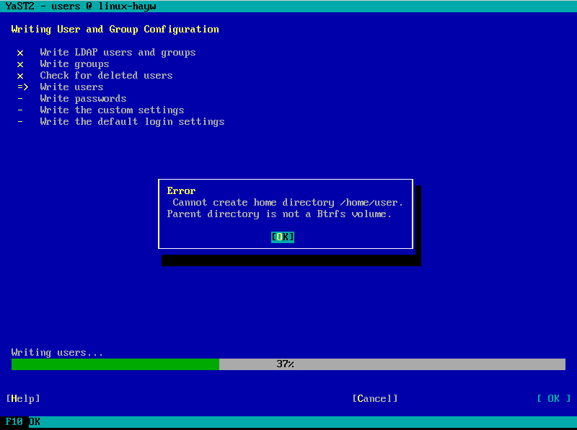
Task: Click the Cannot create home directory message
Action: pos(288,203)
